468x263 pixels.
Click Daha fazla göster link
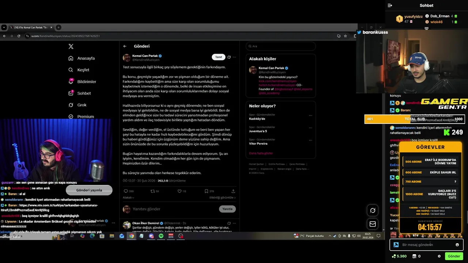pyautogui.click(x=261, y=153)
